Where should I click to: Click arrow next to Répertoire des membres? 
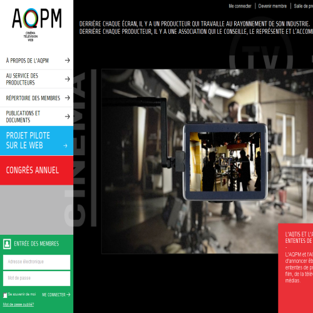coord(67,98)
